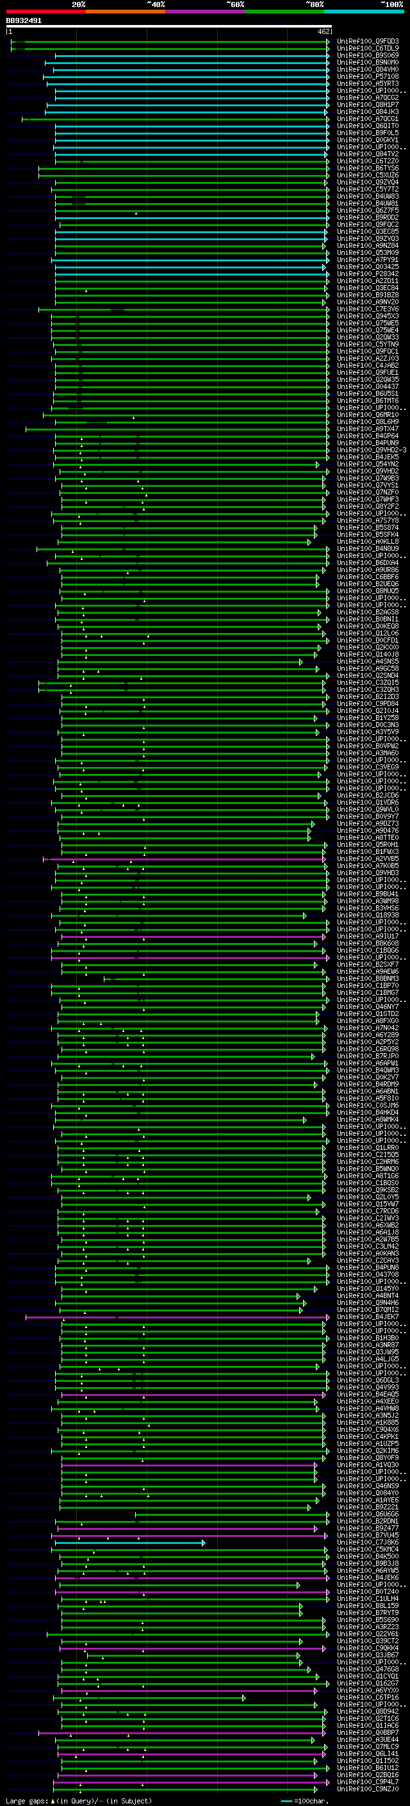Click the red ~20% identity legend segment
Image resolution: width=410 pixels, height=1806 pixels.
pos(45,12)
